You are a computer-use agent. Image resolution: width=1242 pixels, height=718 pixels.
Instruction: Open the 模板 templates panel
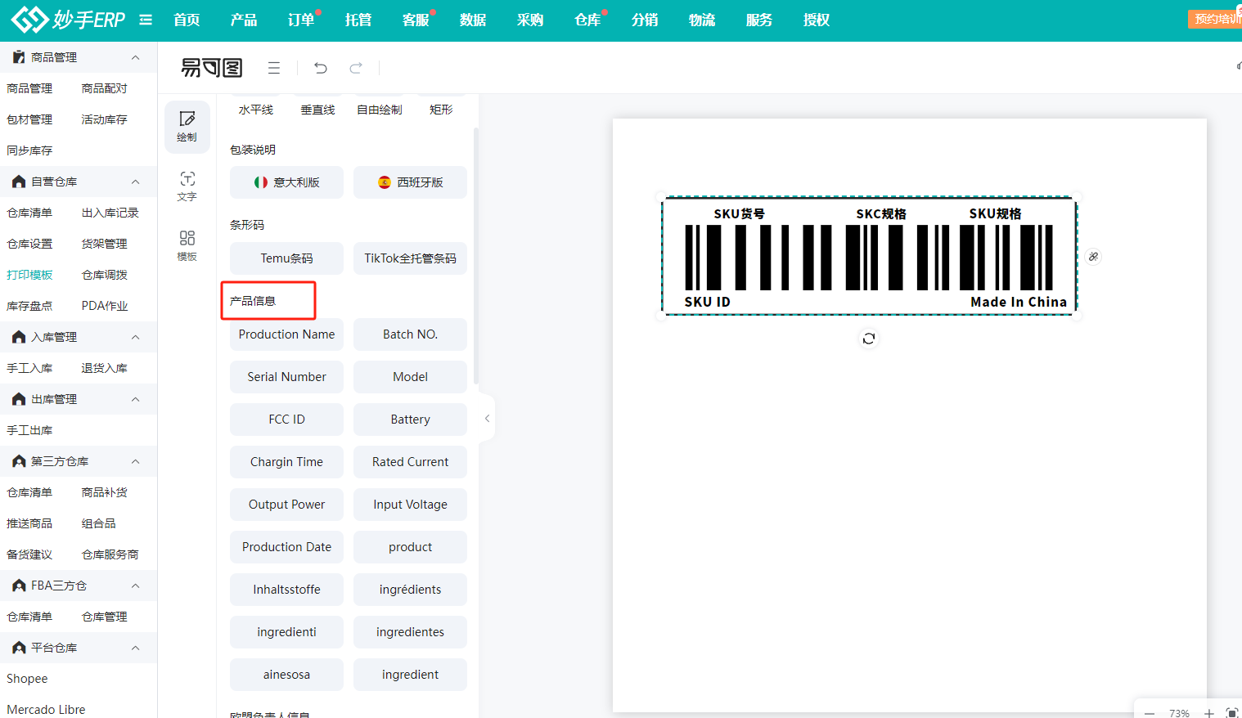[x=187, y=245]
